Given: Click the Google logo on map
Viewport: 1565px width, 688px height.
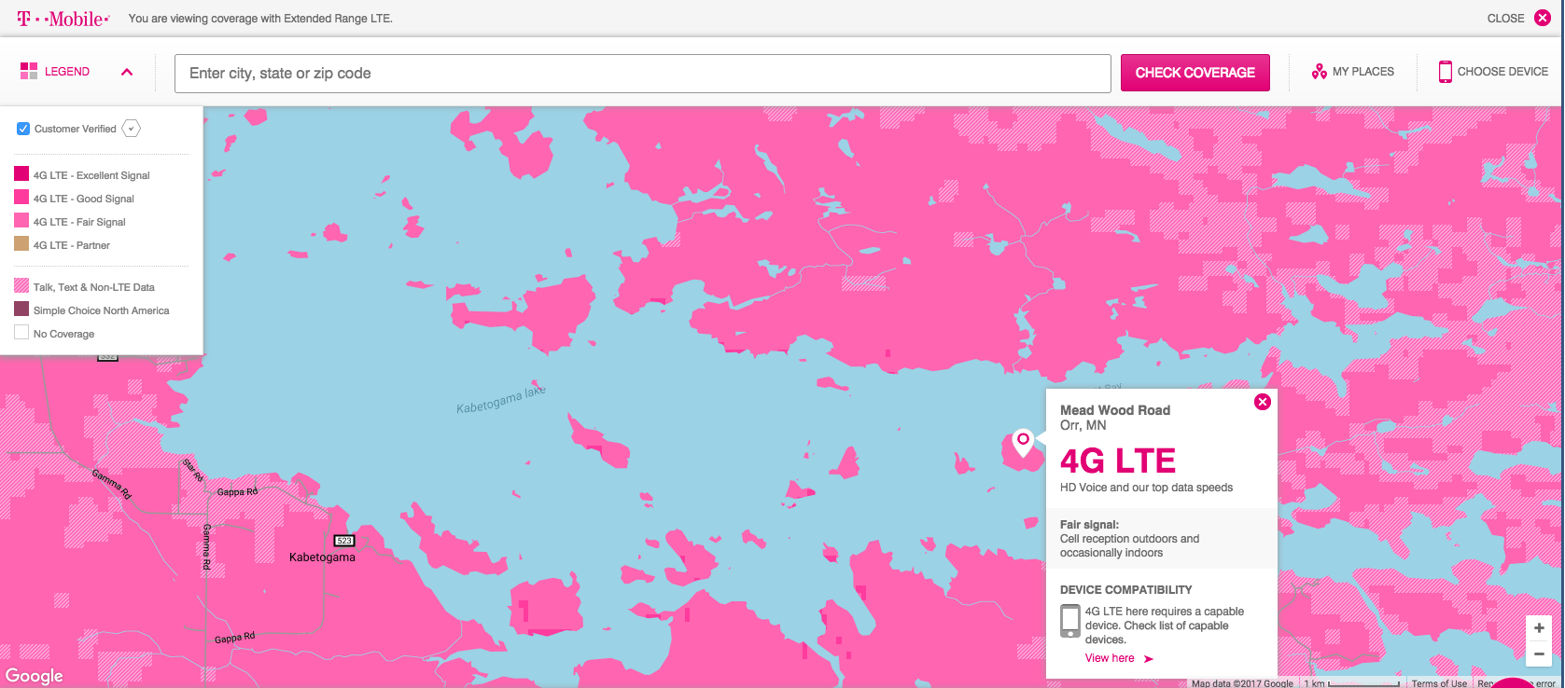Looking at the screenshot, I should pyautogui.click(x=35, y=676).
